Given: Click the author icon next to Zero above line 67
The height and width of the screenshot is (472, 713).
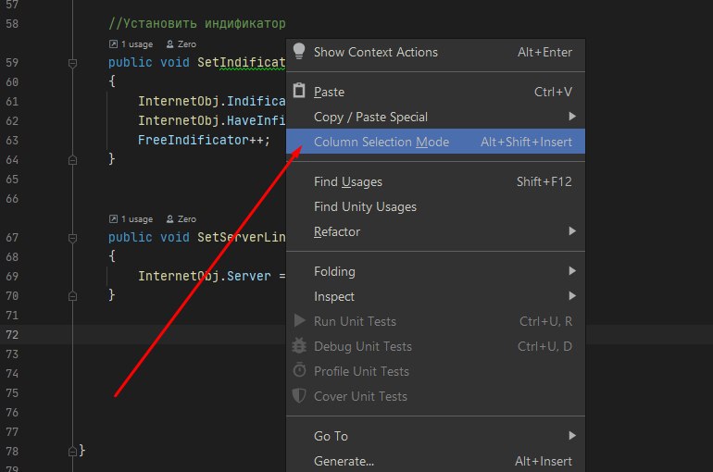Looking at the screenshot, I should click(169, 219).
